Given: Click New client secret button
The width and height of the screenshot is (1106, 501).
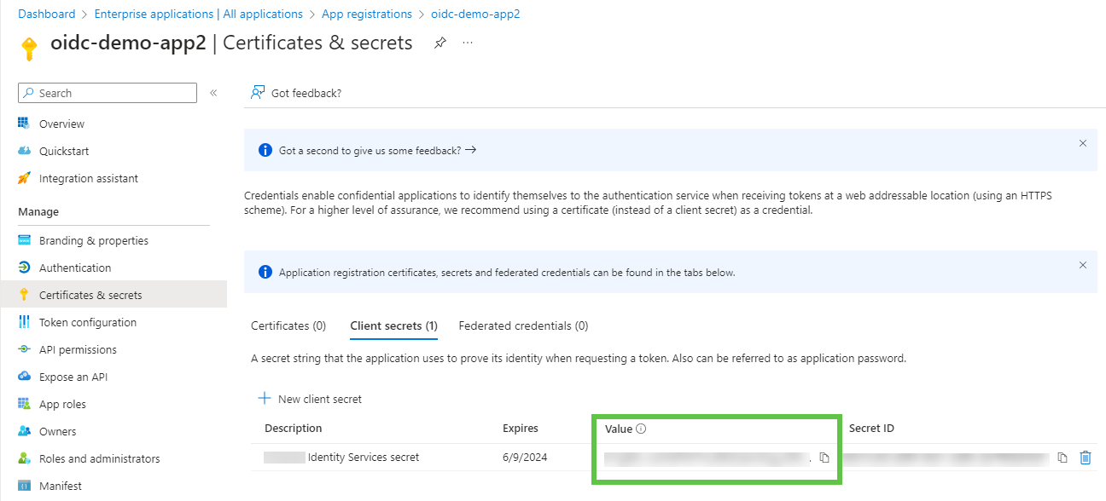Looking at the screenshot, I should [x=310, y=399].
